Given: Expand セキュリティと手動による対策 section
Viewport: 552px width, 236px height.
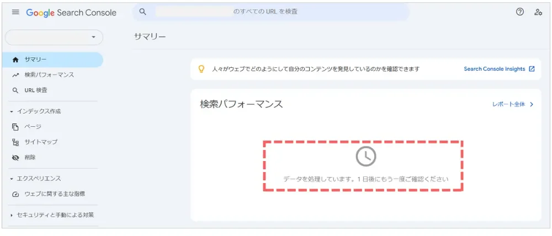Looking at the screenshot, I should pos(52,214).
